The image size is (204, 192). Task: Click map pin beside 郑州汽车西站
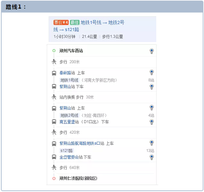[152, 51]
